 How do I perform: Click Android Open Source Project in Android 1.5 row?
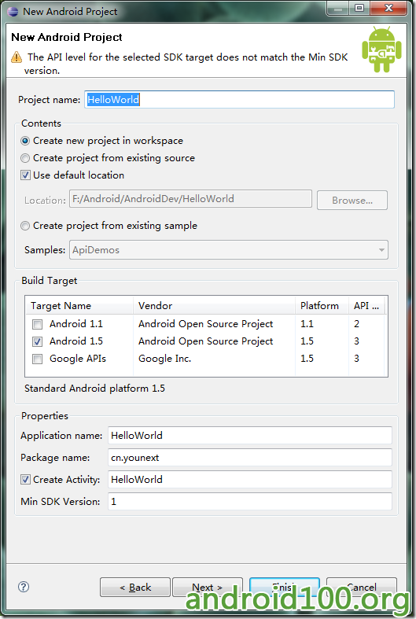click(205, 341)
